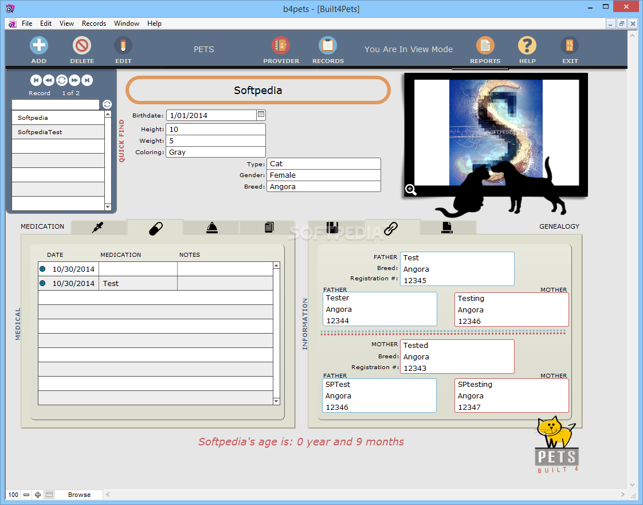643x505 pixels.
Task: Click the Browse mode selector in status bar
Action: tap(79, 495)
